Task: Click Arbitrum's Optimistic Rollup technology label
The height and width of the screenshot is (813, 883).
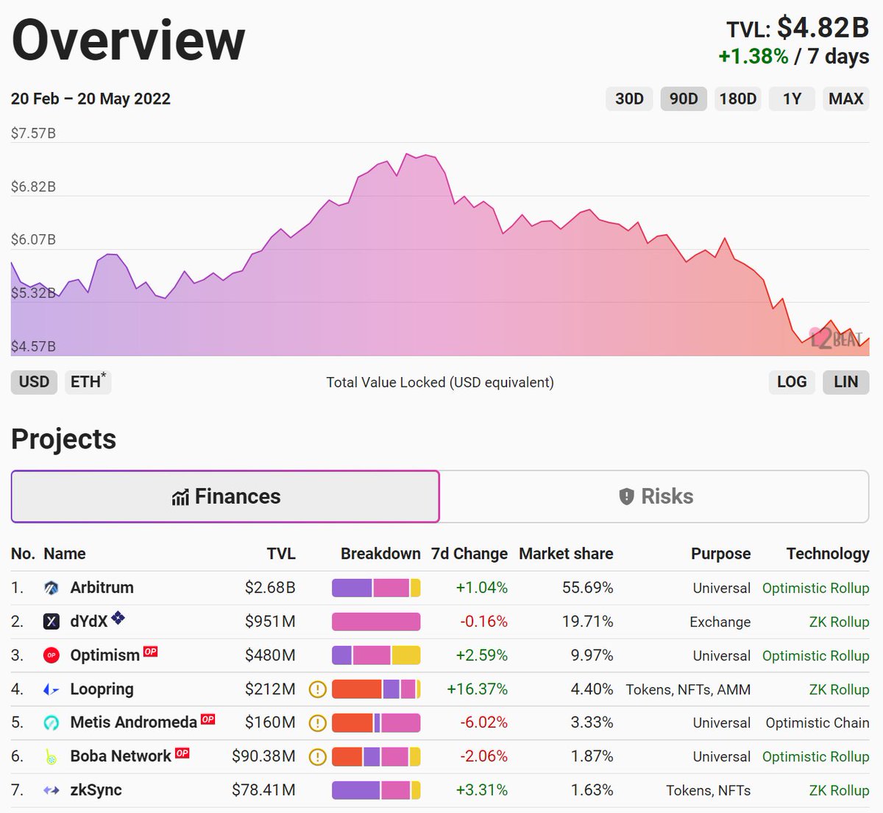Action: pyautogui.click(x=816, y=588)
